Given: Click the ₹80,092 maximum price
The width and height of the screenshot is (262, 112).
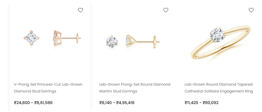Looking at the screenshot, I should pos(211,103).
